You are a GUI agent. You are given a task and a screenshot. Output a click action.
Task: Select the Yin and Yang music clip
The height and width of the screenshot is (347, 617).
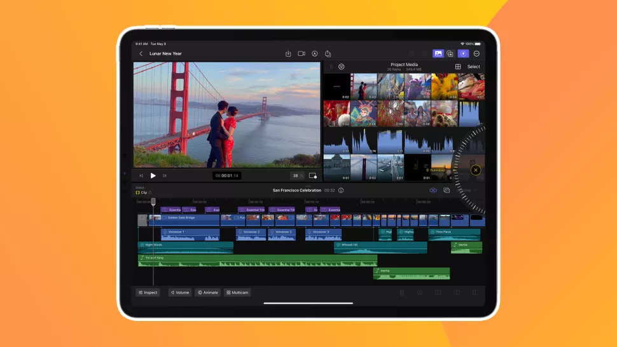click(258, 261)
